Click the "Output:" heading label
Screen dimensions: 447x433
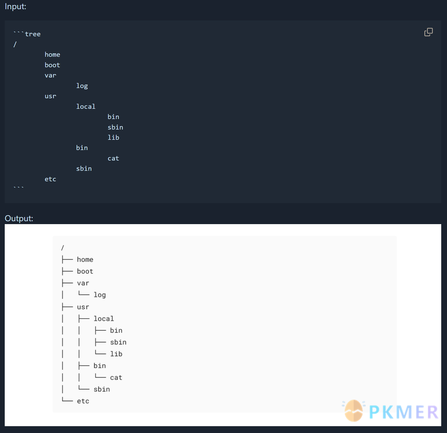tap(19, 218)
